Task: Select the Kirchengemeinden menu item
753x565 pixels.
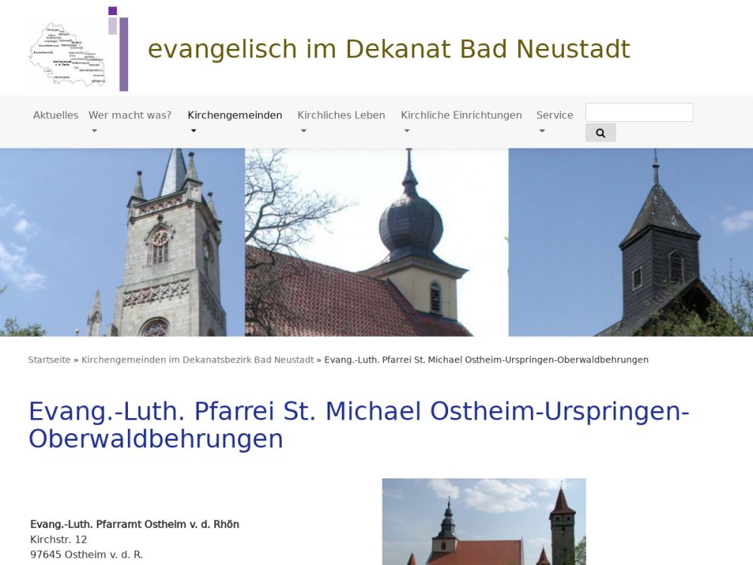Action: tap(234, 115)
